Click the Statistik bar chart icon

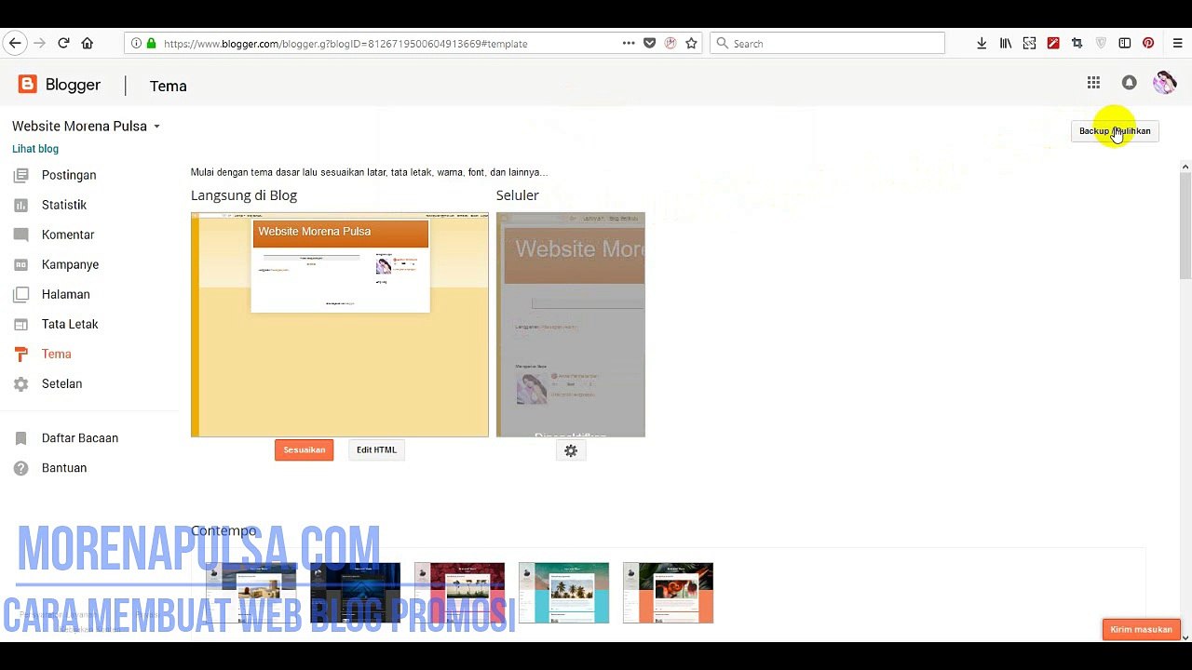tap(21, 205)
